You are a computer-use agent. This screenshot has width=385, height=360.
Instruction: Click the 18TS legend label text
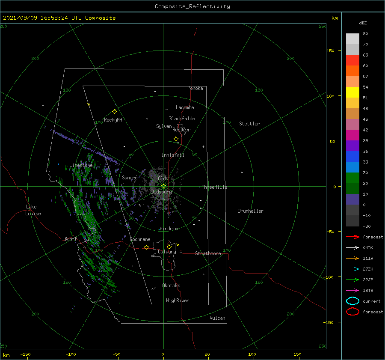point(368,291)
